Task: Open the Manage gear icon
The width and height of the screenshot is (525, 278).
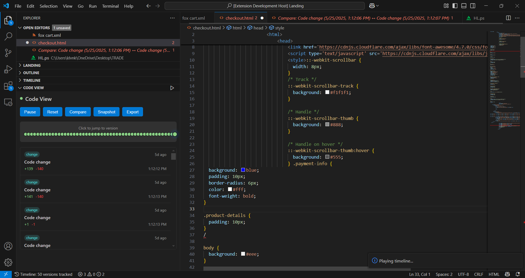Action: [x=8, y=262]
